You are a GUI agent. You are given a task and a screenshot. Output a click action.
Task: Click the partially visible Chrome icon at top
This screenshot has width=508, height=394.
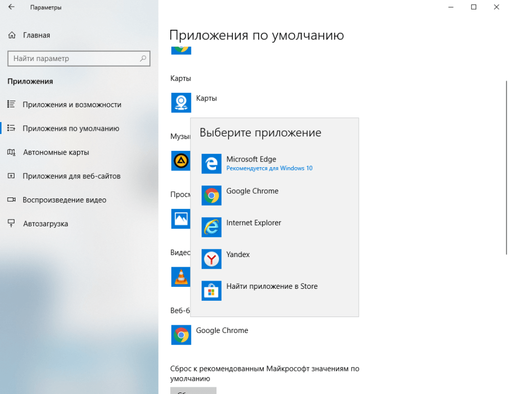point(181,50)
